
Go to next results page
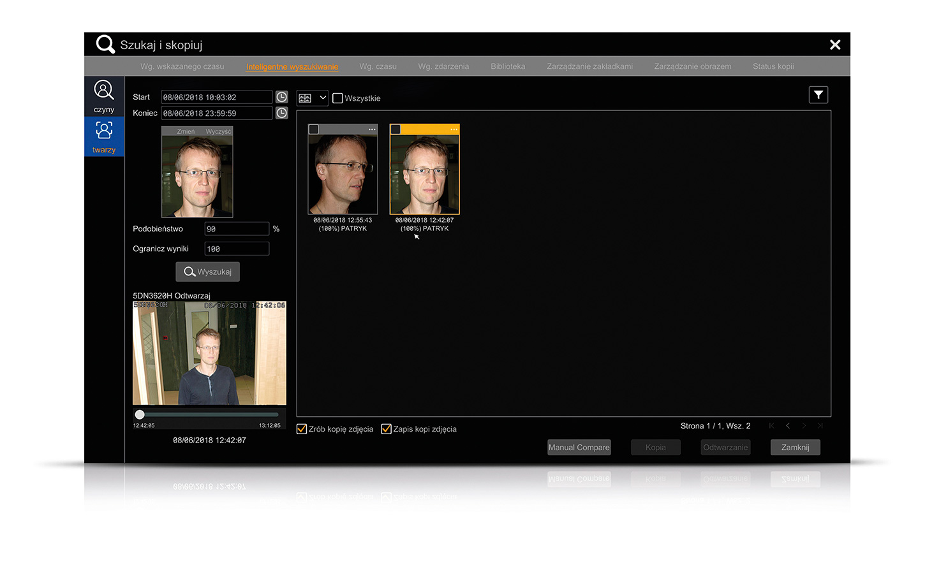click(804, 425)
